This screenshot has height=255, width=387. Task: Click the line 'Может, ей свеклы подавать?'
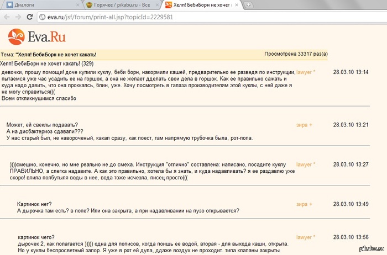(42, 125)
